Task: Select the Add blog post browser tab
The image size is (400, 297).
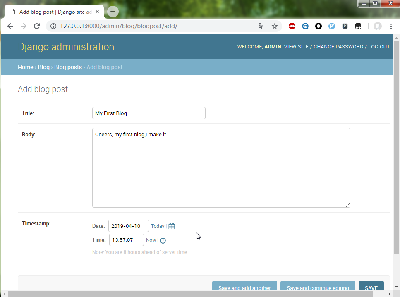Action: pyautogui.click(x=54, y=12)
